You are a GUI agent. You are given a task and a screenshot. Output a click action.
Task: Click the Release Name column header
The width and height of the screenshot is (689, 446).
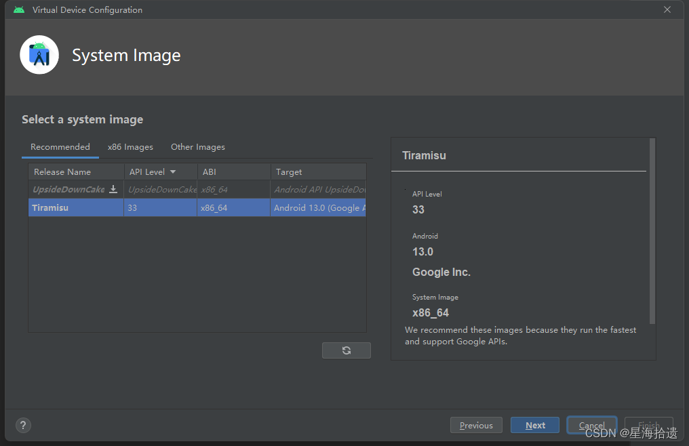coord(76,171)
